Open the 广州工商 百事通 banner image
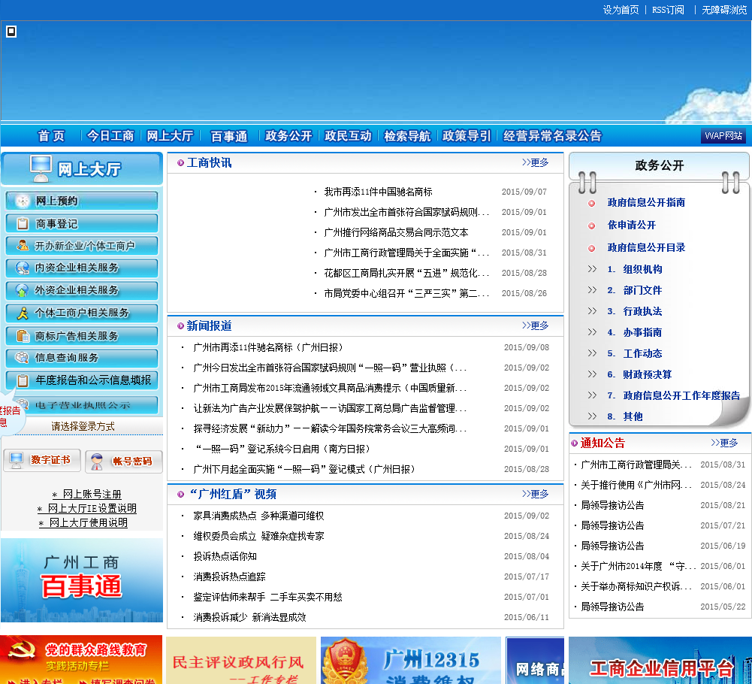 point(81,580)
